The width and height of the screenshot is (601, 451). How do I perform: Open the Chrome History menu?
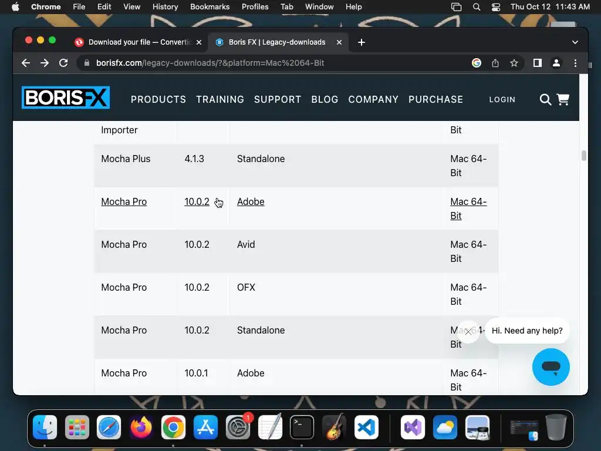[x=165, y=7]
